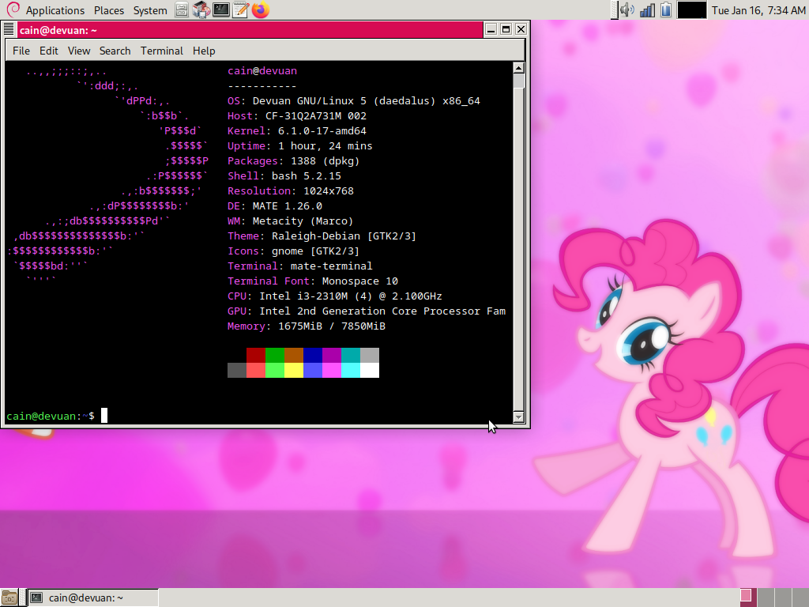The height and width of the screenshot is (607, 809).
Task: Open the Places menu
Action: (x=109, y=10)
